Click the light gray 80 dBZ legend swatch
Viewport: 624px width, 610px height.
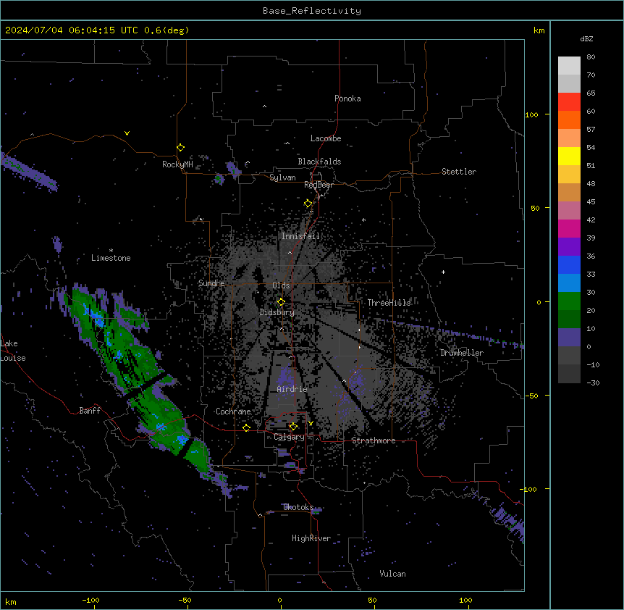click(x=569, y=65)
